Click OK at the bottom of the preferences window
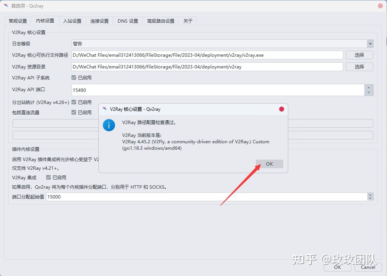The image size is (387, 276). (337, 267)
